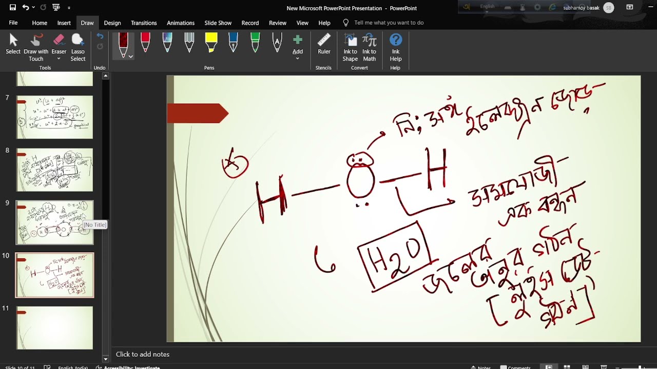Switch to the Design tab
The height and width of the screenshot is (369, 657).
click(112, 23)
